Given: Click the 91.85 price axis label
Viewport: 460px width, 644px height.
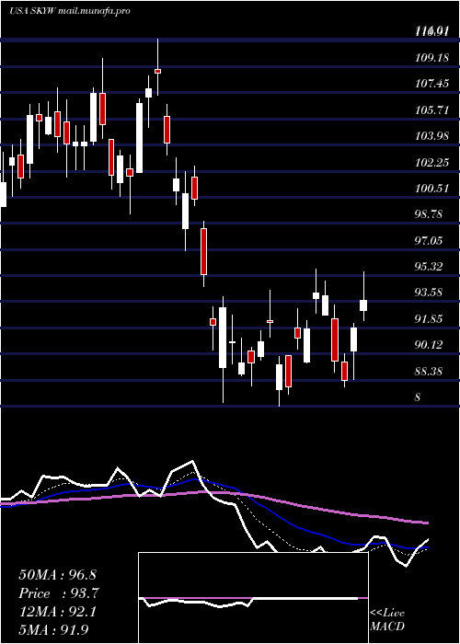Looking at the screenshot, I should coord(430,318).
